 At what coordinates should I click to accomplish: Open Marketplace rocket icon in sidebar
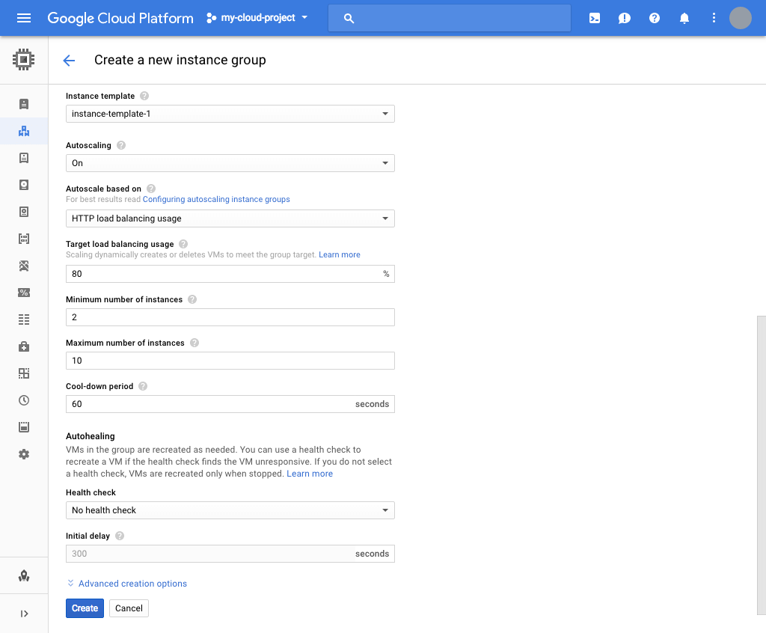pyautogui.click(x=23, y=576)
